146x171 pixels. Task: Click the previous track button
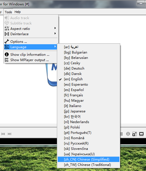[3, 134]
